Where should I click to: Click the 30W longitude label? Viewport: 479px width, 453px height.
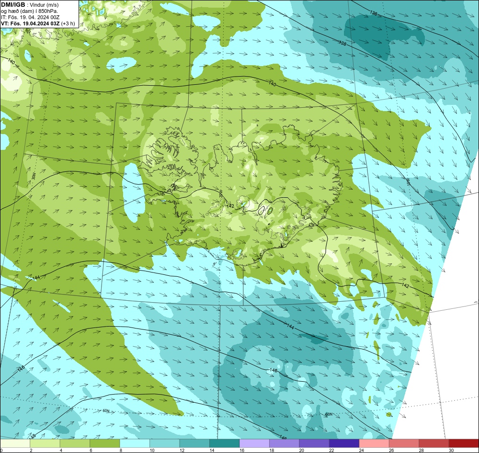point(34,176)
